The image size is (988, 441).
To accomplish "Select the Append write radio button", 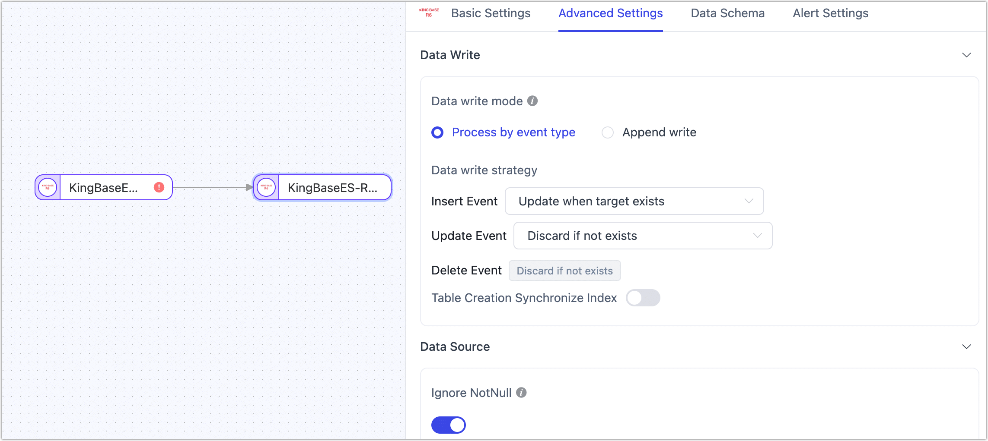I will click(608, 132).
